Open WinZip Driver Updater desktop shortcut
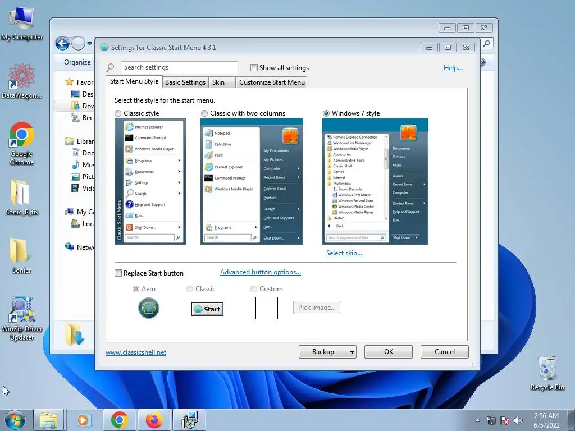Screen dimensions: 575x431 [x=22, y=319]
